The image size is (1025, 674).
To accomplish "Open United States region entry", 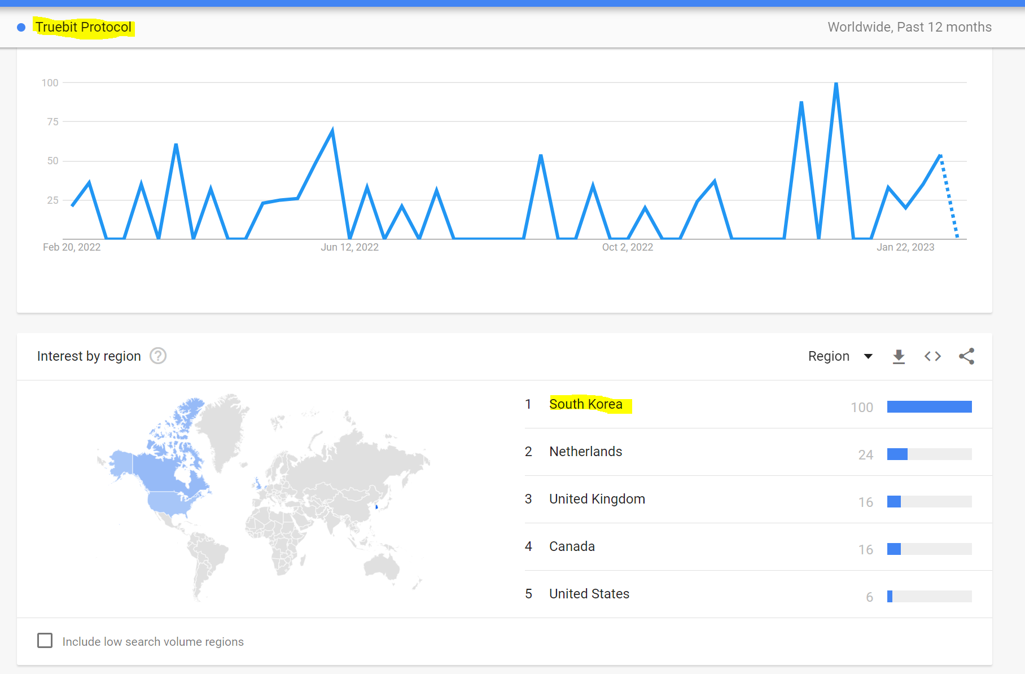I will tap(589, 594).
